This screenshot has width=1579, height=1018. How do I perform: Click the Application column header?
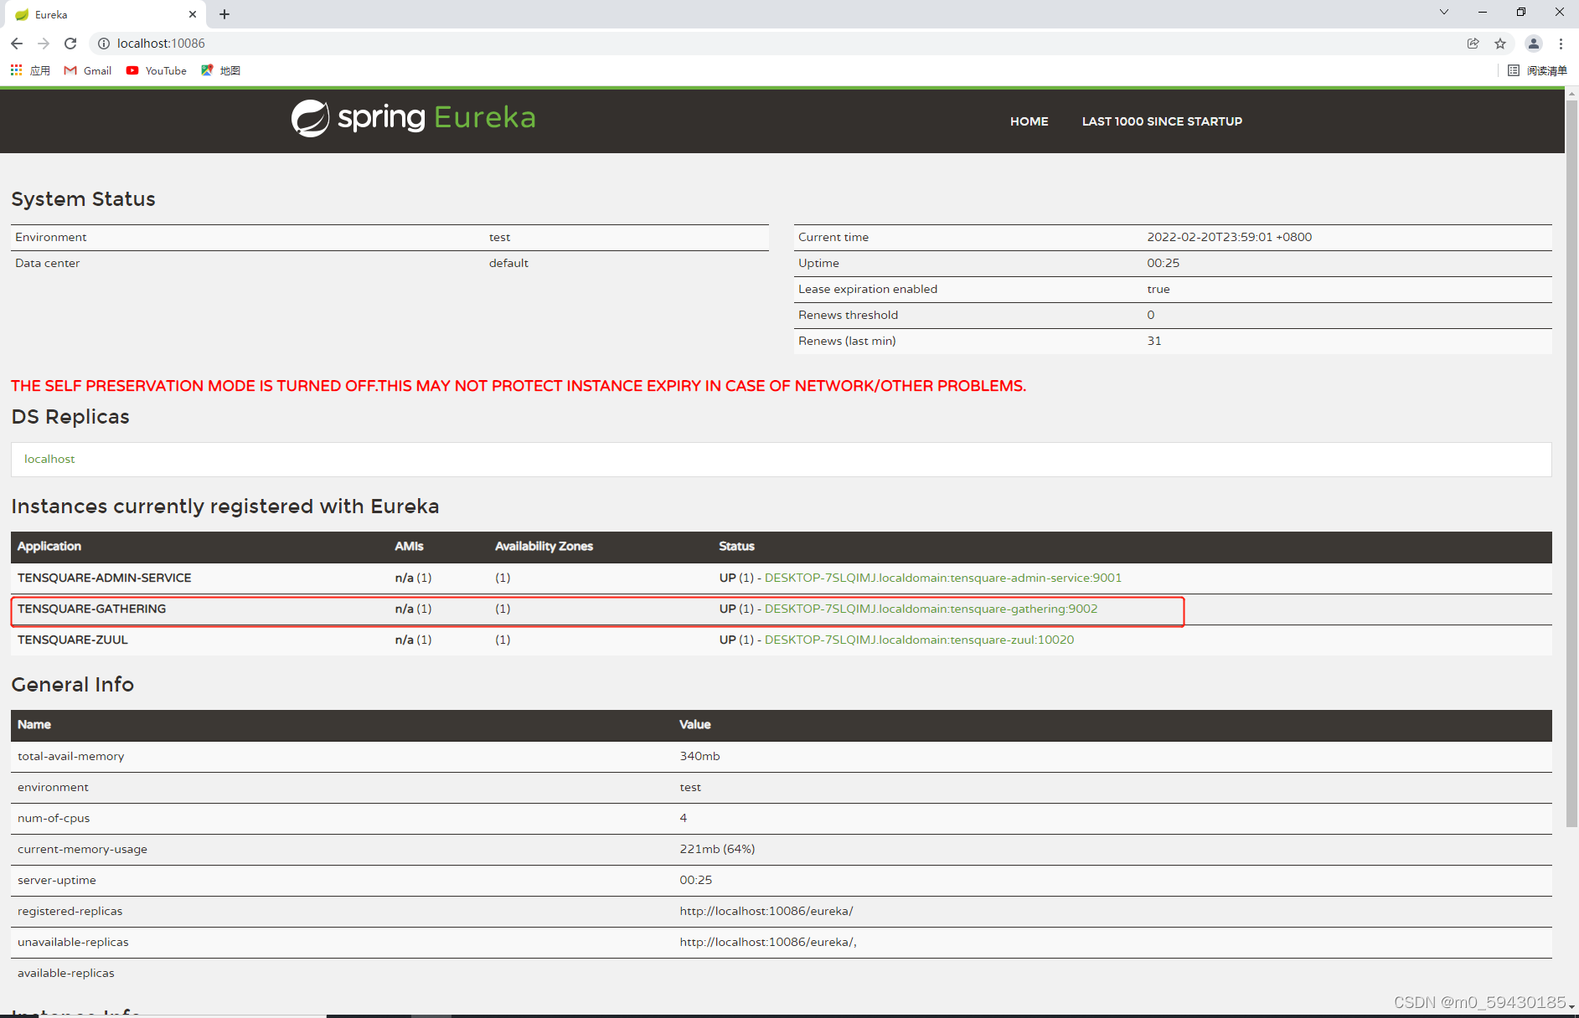[49, 546]
